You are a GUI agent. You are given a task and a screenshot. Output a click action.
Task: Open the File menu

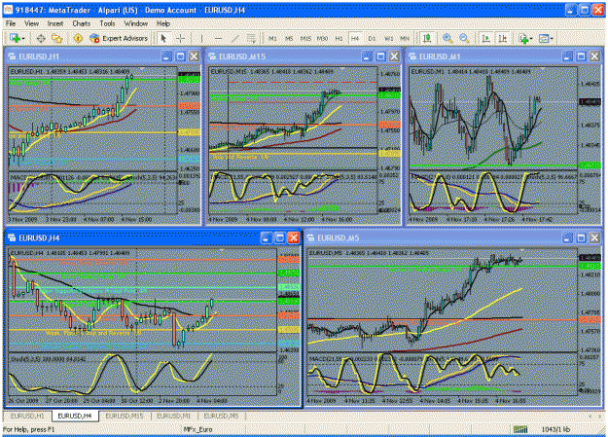[11, 23]
